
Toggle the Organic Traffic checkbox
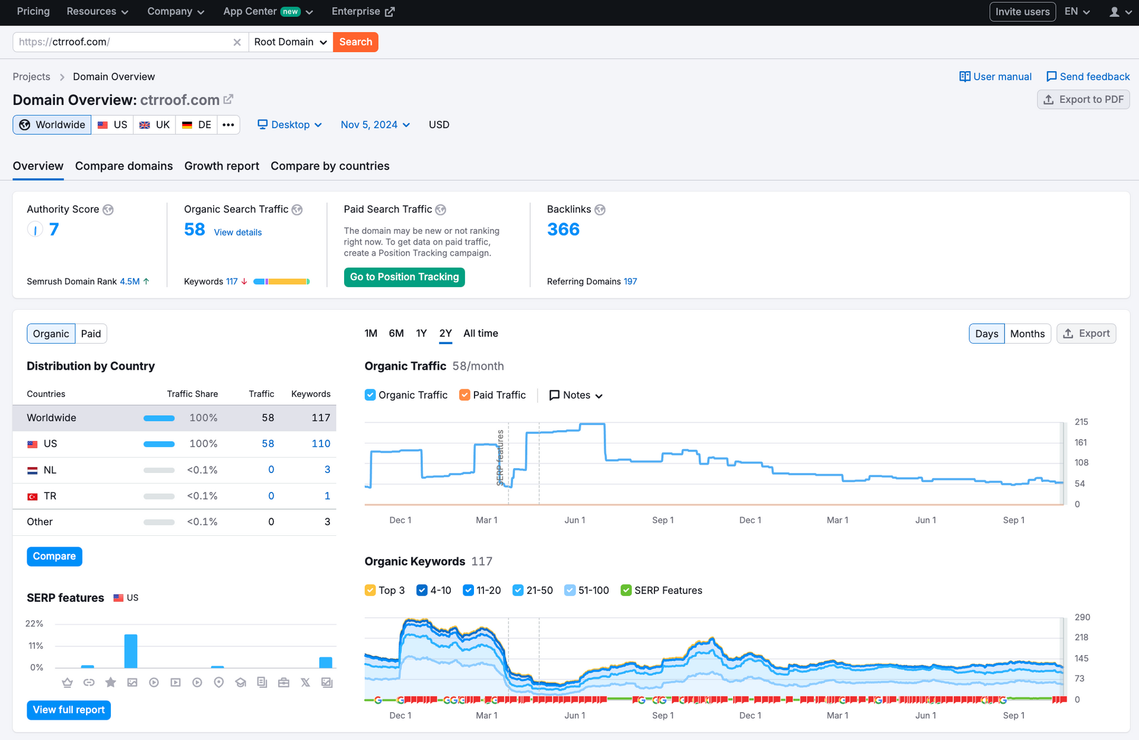370,395
